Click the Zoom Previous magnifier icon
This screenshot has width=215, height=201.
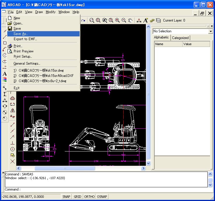coord(104,20)
